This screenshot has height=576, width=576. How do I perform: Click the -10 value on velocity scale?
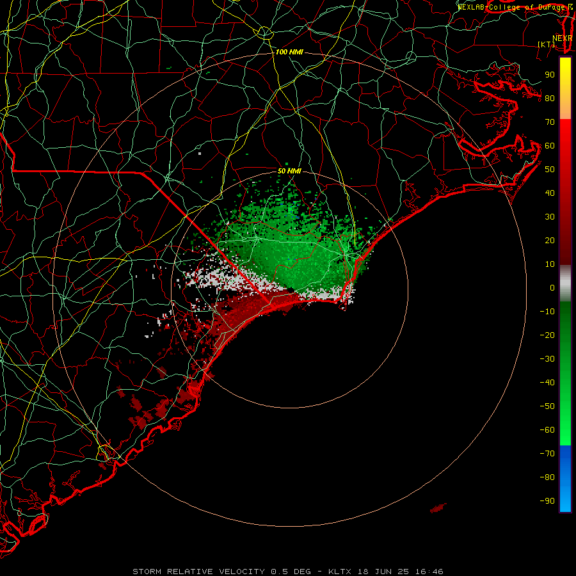click(547, 312)
